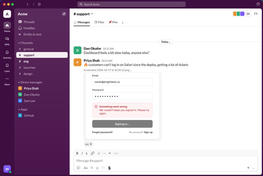This screenshot has height=176, width=263.
Task: Open the #eng channel
Action: point(42,61)
